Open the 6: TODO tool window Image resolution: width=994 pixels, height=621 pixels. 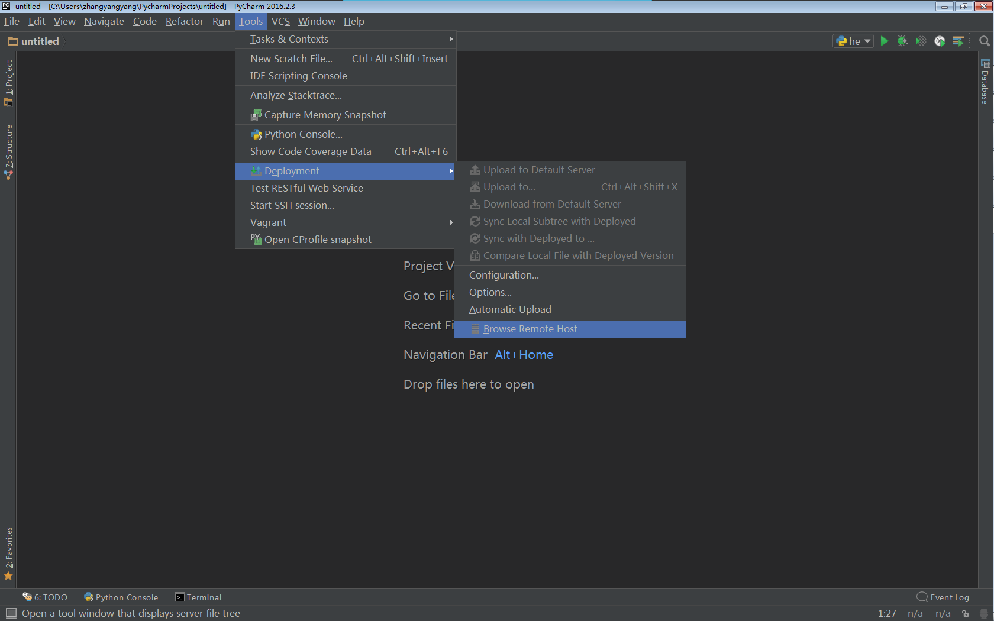(x=45, y=597)
